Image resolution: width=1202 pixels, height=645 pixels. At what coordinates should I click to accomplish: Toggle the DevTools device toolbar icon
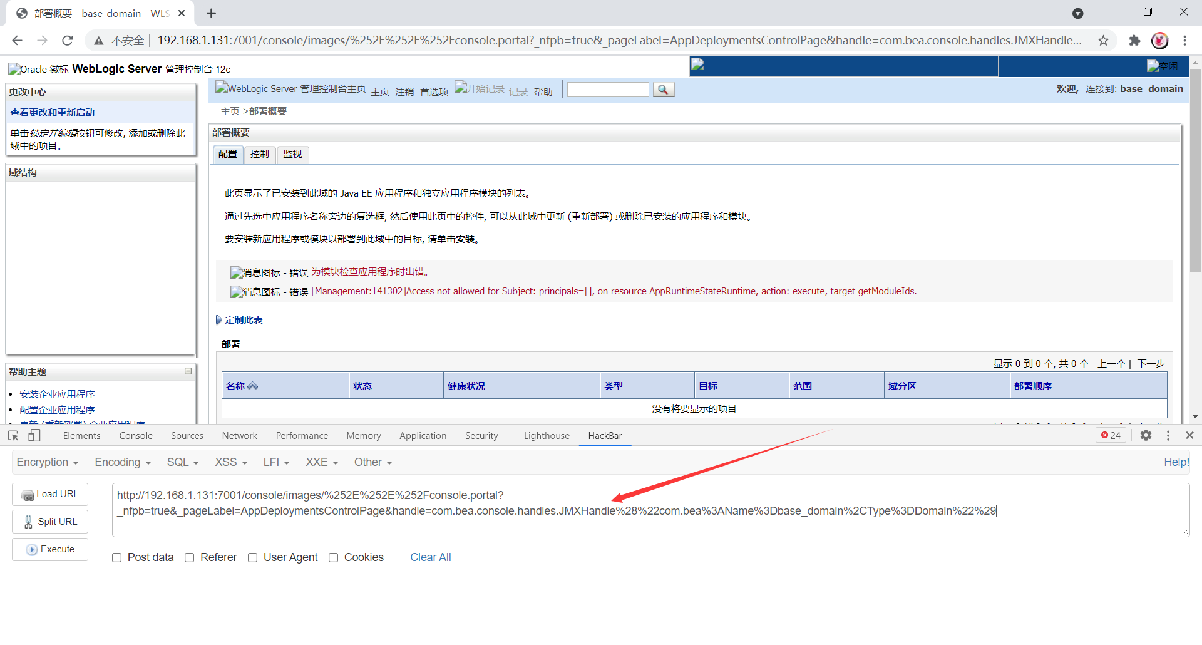[34, 435]
